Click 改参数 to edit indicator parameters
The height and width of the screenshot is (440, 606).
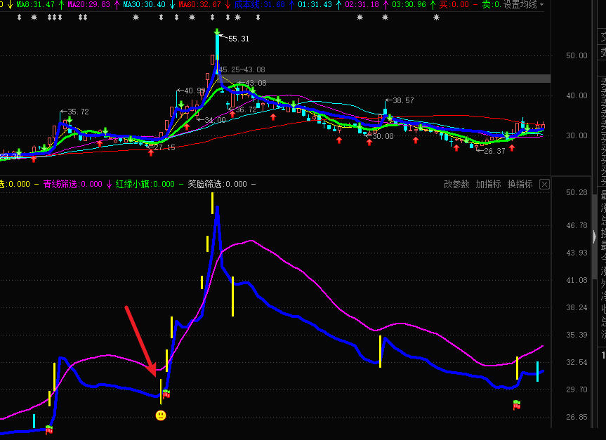click(456, 184)
